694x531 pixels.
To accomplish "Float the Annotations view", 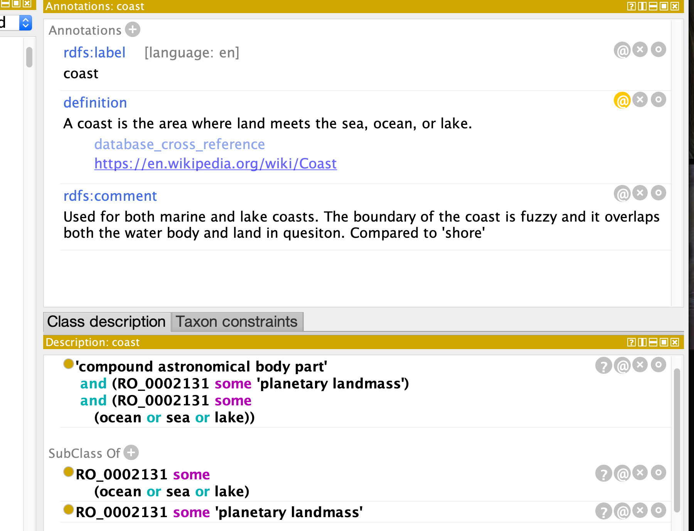I will 664,6.
